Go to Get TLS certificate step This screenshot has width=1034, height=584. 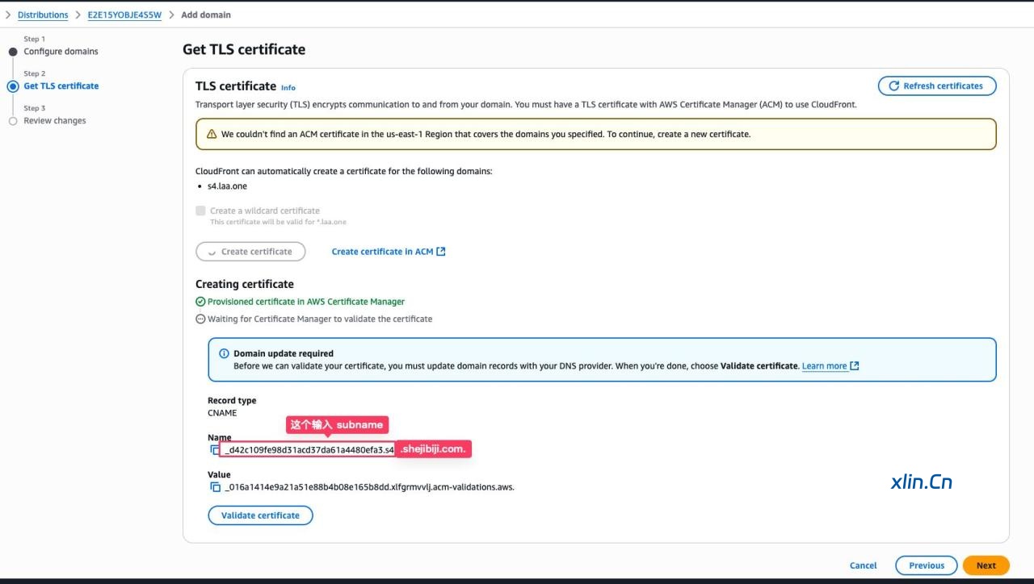tap(61, 86)
